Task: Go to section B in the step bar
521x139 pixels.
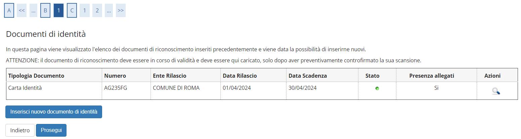Action: (x=45, y=10)
